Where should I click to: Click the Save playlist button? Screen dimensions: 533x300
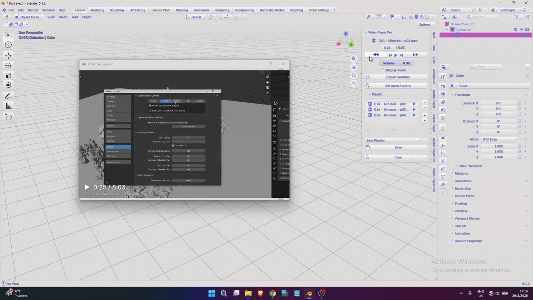[396, 147]
